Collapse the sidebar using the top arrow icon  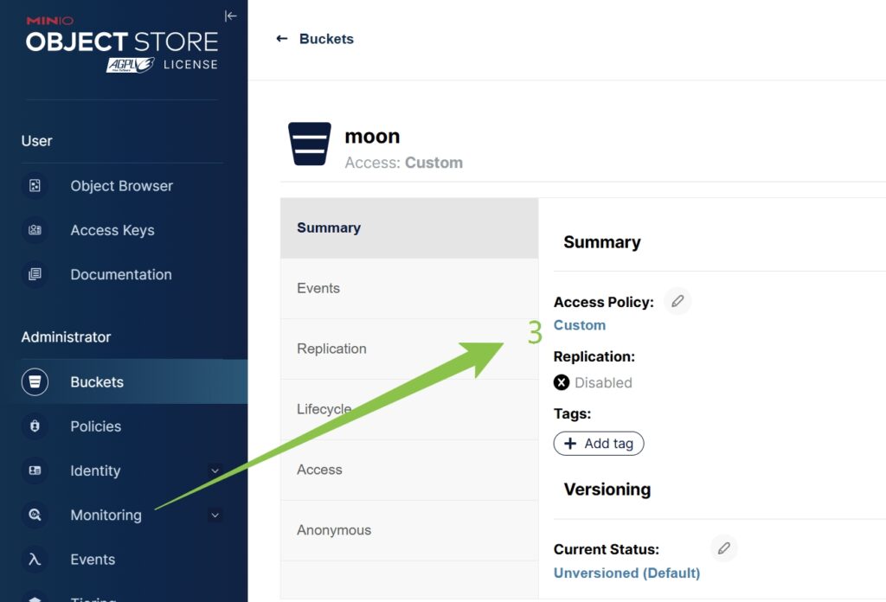[x=230, y=16]
